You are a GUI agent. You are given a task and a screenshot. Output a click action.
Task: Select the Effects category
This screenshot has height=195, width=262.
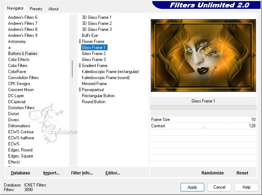(x=14, y=162)
